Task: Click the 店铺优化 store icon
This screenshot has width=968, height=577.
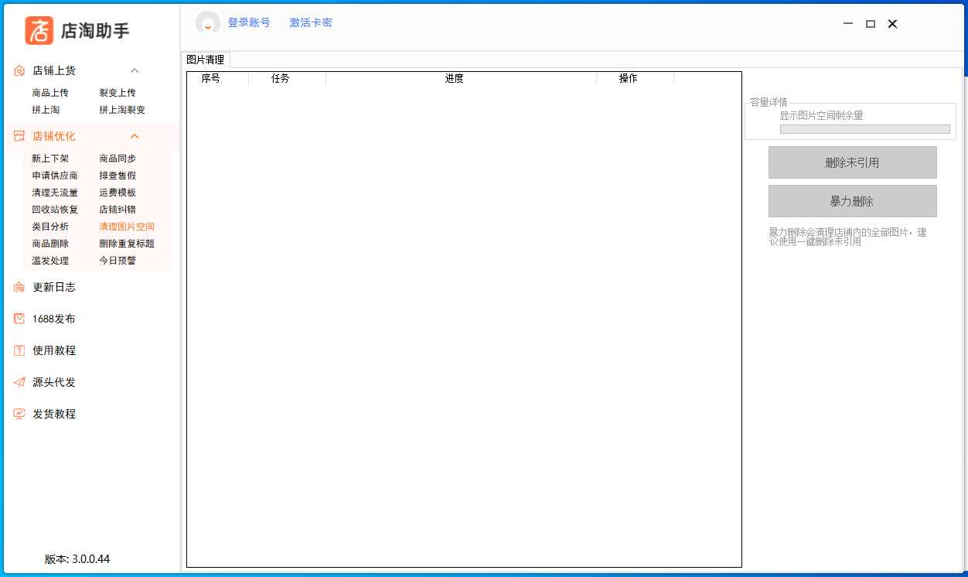Action: (20, 137)
